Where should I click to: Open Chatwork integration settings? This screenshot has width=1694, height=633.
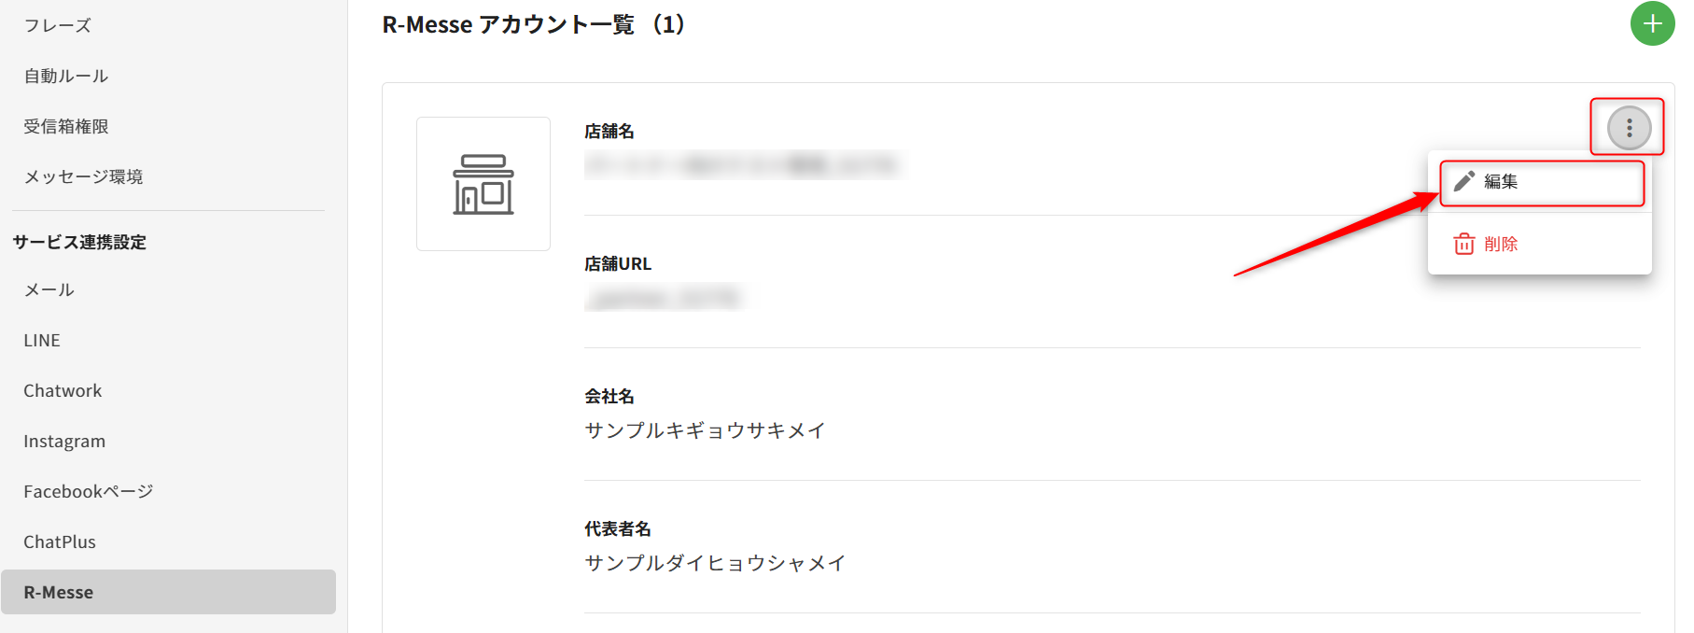(x=63, y=391)
